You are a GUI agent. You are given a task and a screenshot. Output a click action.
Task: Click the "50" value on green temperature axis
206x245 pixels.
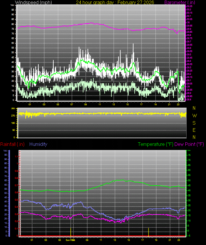189,180
